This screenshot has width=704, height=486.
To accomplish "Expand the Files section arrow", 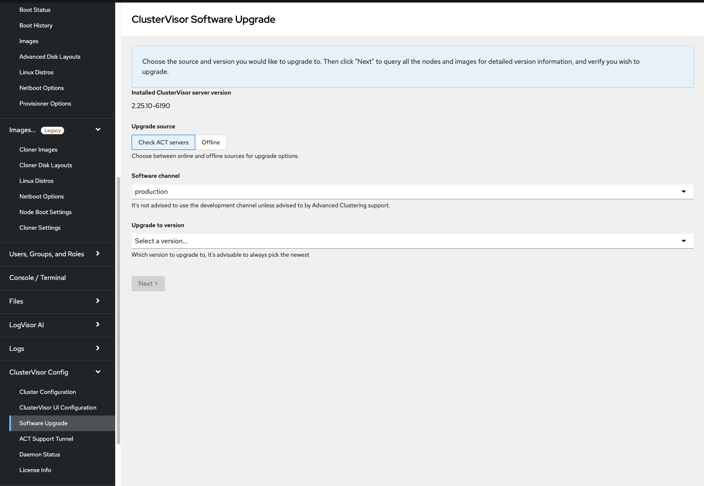I will (98, 301).
